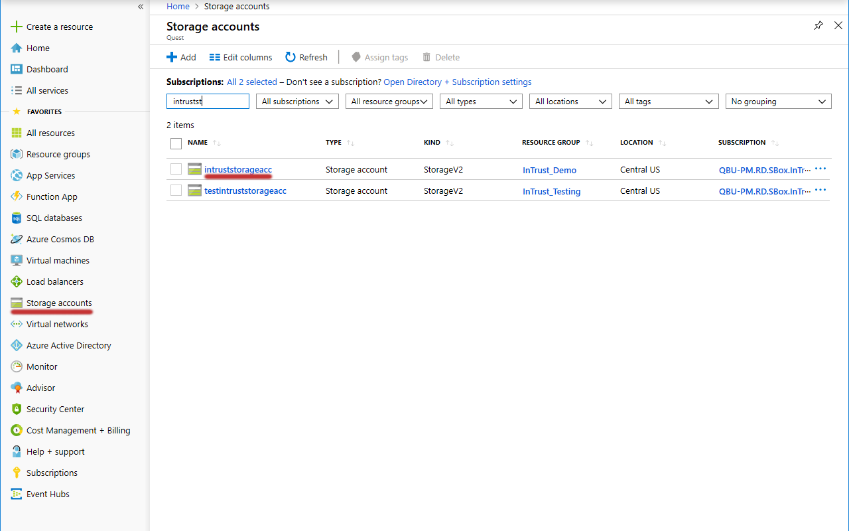Click the Virtual networks icon
This screenshot has width=849, height=531.
[17, 325]
